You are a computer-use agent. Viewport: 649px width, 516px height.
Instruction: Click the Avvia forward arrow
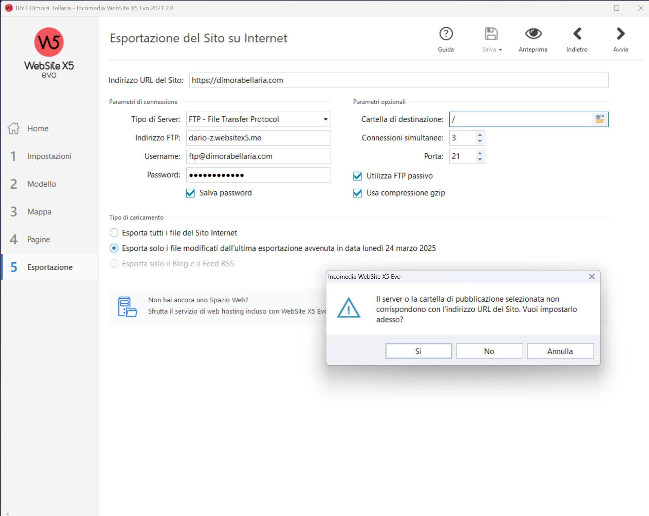621,34
